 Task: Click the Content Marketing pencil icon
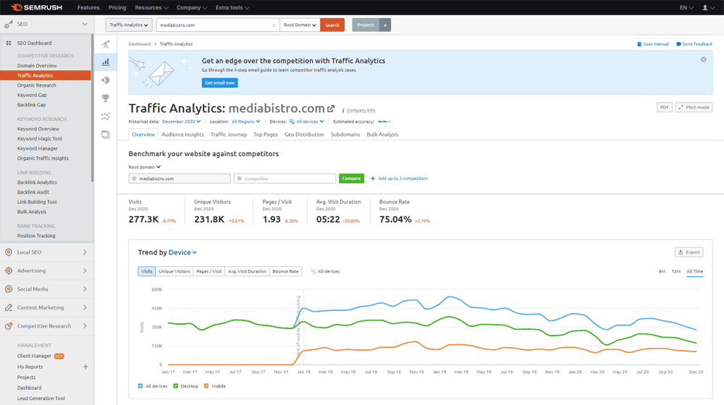(x=8, y=307)
